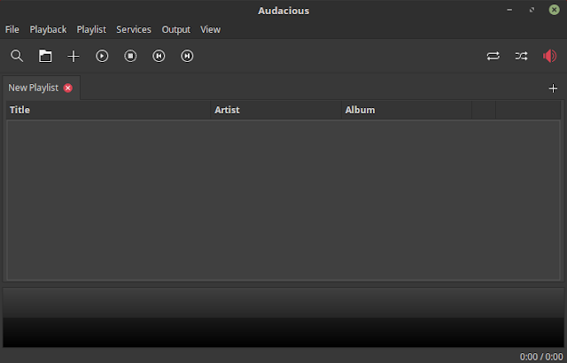Toggle shuffle mode
Image resolution: width=567 pixels, height=363 pixels.
pos(522,56)
